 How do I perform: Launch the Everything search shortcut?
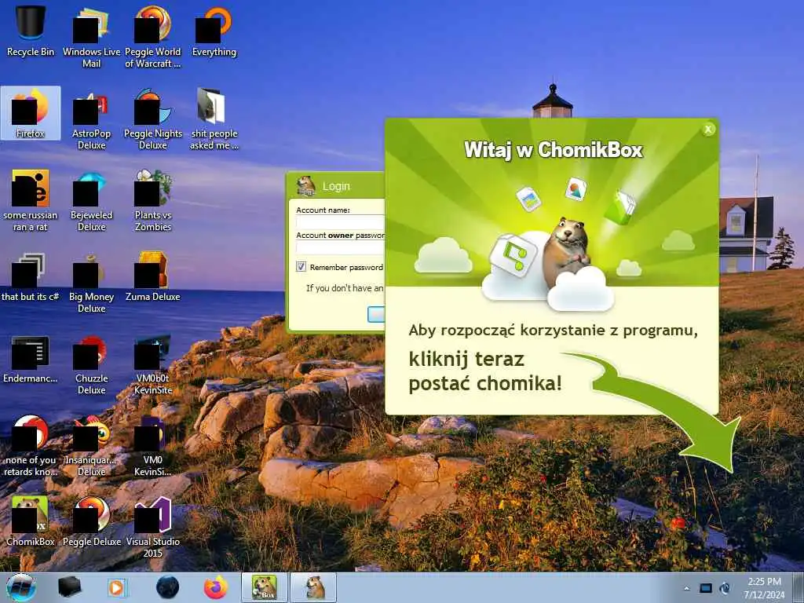[x=214, y=31]
